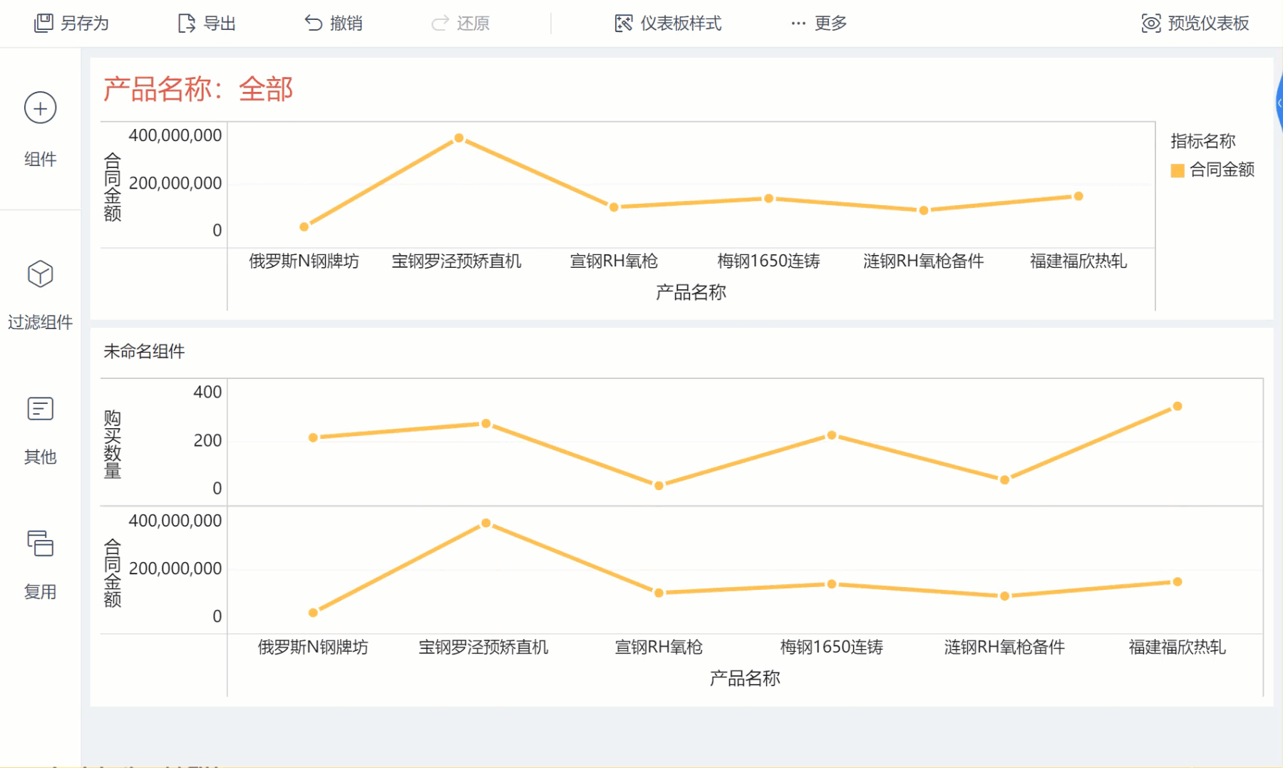Click bottom chart x-axis label 俄罗斯N钢牌坊

(313, 647)
